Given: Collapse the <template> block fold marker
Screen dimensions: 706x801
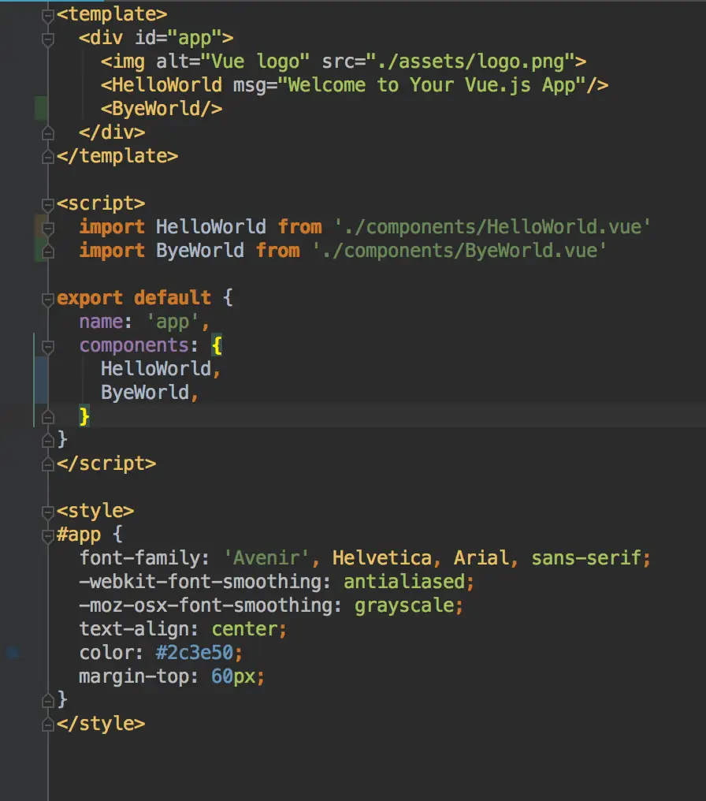Looking at the screenshot, I should click(48, 14).
